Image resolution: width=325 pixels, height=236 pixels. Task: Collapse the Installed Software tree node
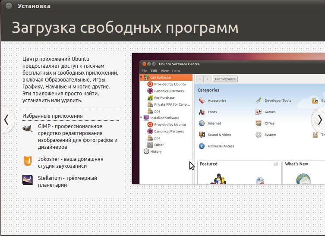tap(141, 117)
